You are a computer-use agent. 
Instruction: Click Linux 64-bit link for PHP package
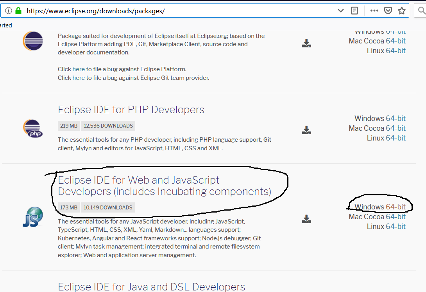396,138
